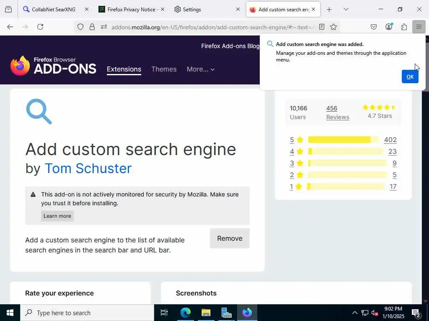The width and height of the screenshot is (429, 321).
Task: Open Task View on the taskbar
Action: (x=164, y=313)
